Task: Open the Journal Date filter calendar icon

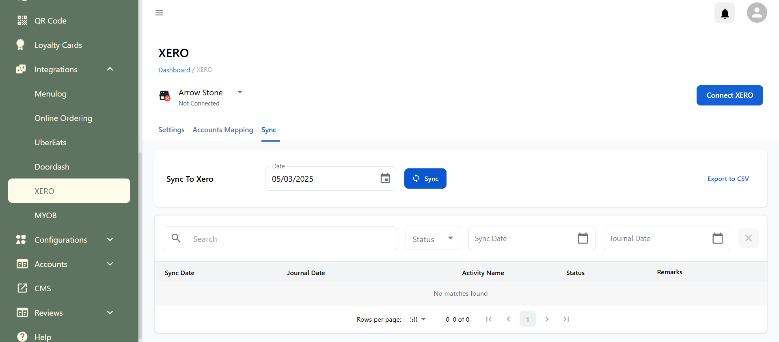Action: 718,238
